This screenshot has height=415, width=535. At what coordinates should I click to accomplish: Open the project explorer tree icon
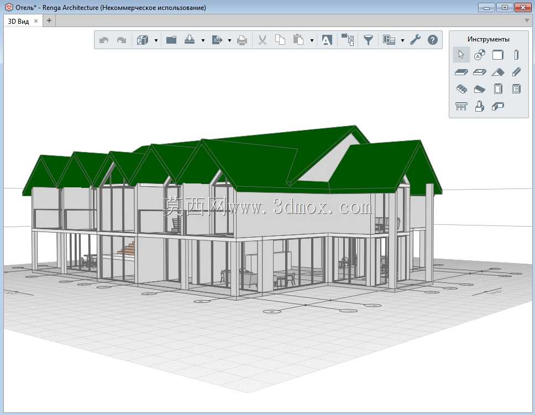(x=348, y=40)
